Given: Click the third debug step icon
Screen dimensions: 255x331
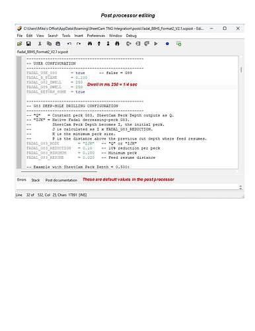Looking at the screenshot, I should (147, 44).
